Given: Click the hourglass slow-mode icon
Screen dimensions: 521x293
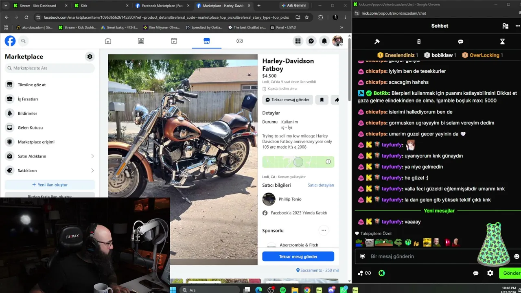Looking at the screenshot, I should (502, 42).
